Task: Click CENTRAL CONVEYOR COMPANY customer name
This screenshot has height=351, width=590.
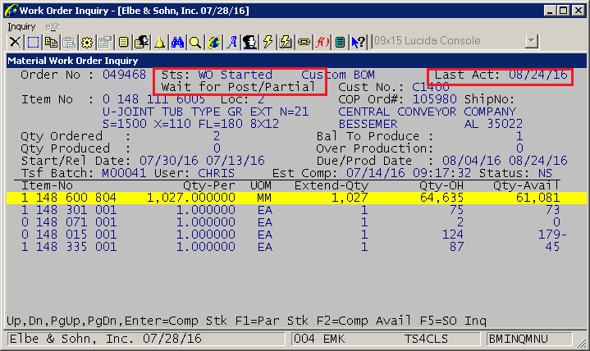Action: pyautogui.click(x=427, y=112)
